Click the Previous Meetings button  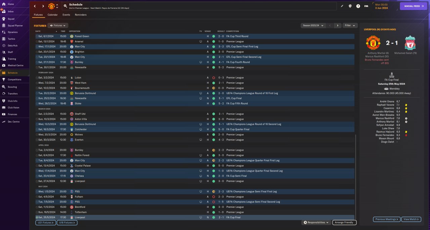(x=387, y=219)
